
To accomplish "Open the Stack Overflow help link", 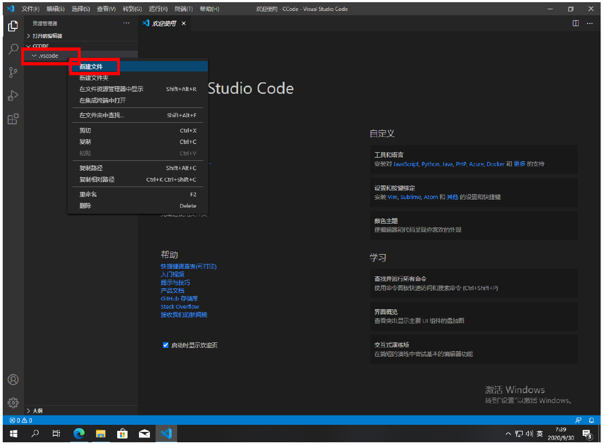I will [x=180, y=307].
